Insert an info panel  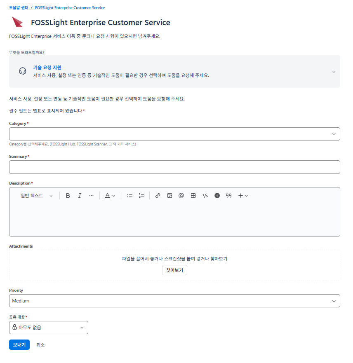[217, 196]
